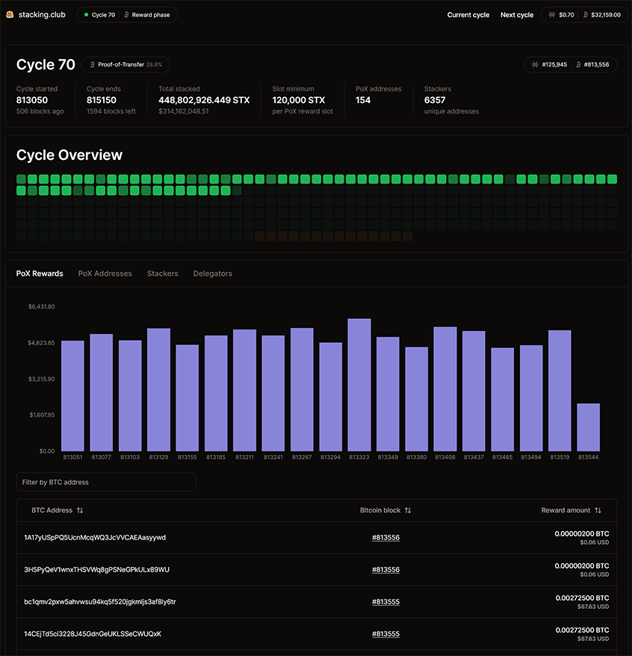Click the Bitcoin icon beside block #813,556
This screenshot has height=656, width=632.
coord(580,65)
